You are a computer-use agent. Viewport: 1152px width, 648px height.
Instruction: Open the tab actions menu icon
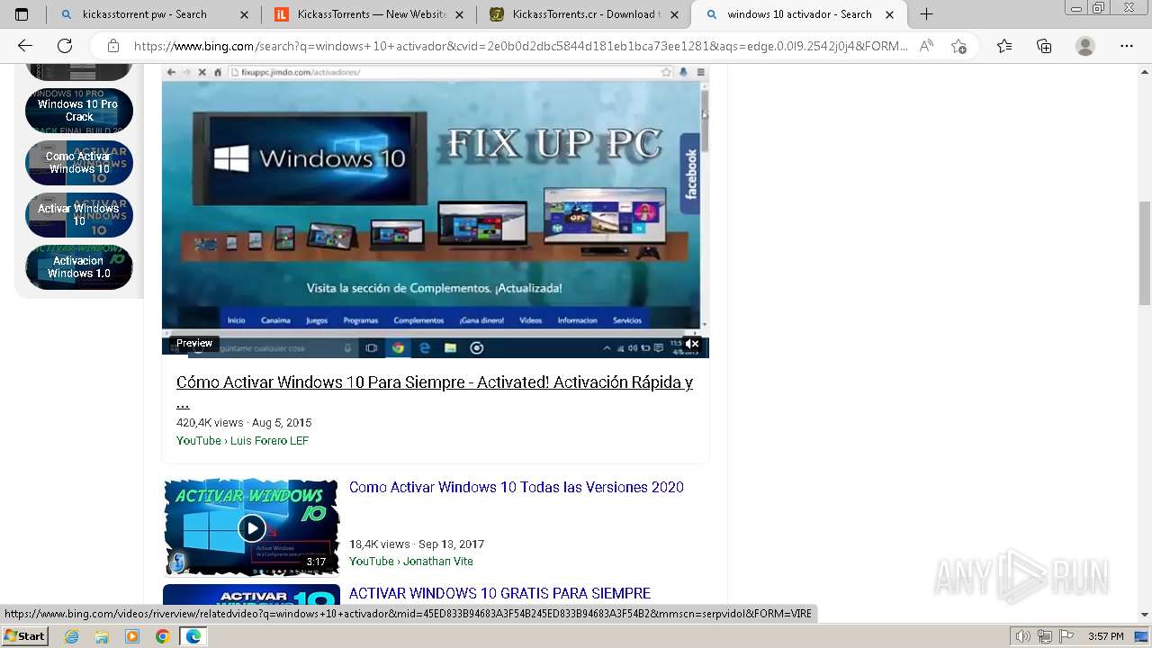(x=22, y=14)
